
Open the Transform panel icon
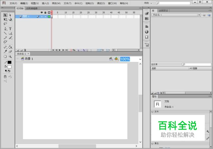(x=146, y=37)
